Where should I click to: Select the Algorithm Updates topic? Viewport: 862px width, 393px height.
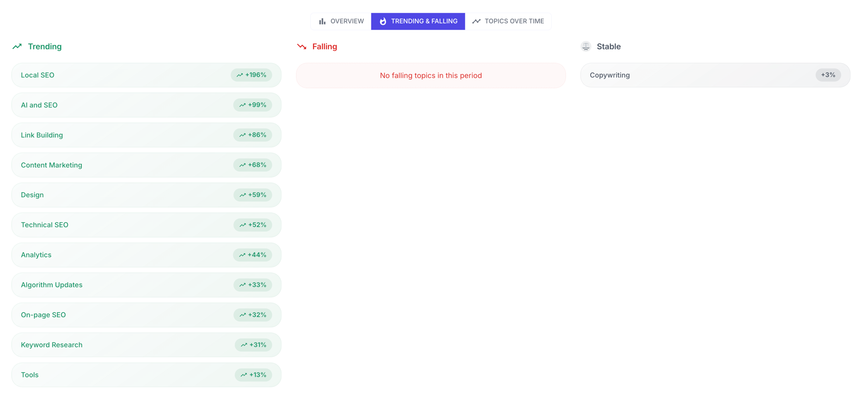click(147, 285)
